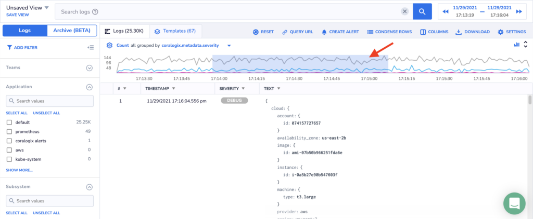
Task: Focus the Subsystem search values field
Action: tap(49, 201)
